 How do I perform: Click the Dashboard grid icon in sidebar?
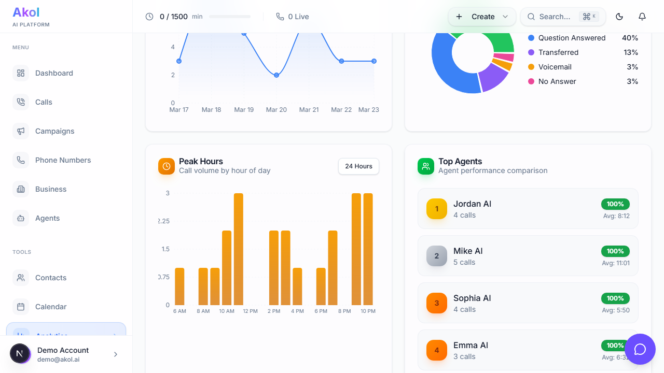[21, 73]
